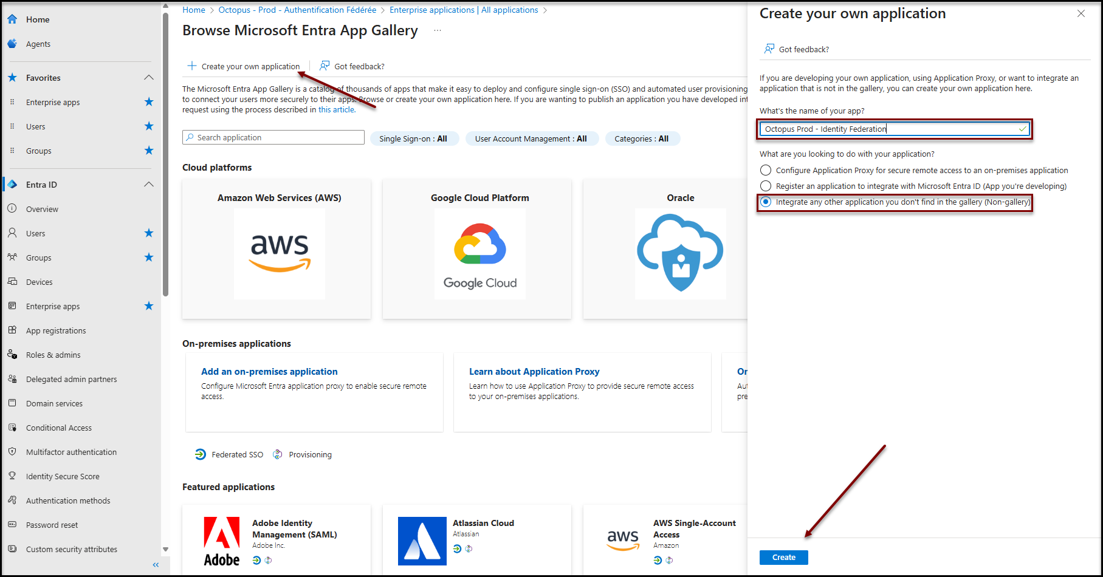Collapse the Favorites section

pos(149,78)
